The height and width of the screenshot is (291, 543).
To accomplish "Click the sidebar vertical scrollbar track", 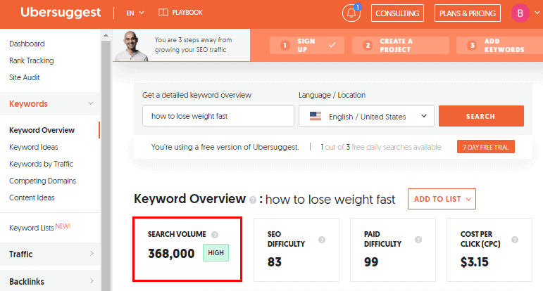I will coord(106,165).
